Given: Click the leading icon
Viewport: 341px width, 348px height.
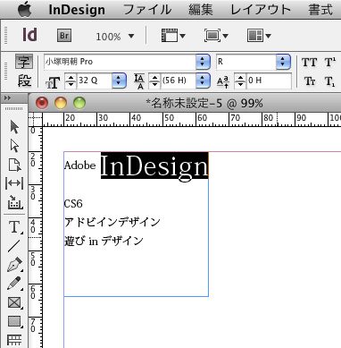Looking at the screenshot, I should tap(139, 81).
